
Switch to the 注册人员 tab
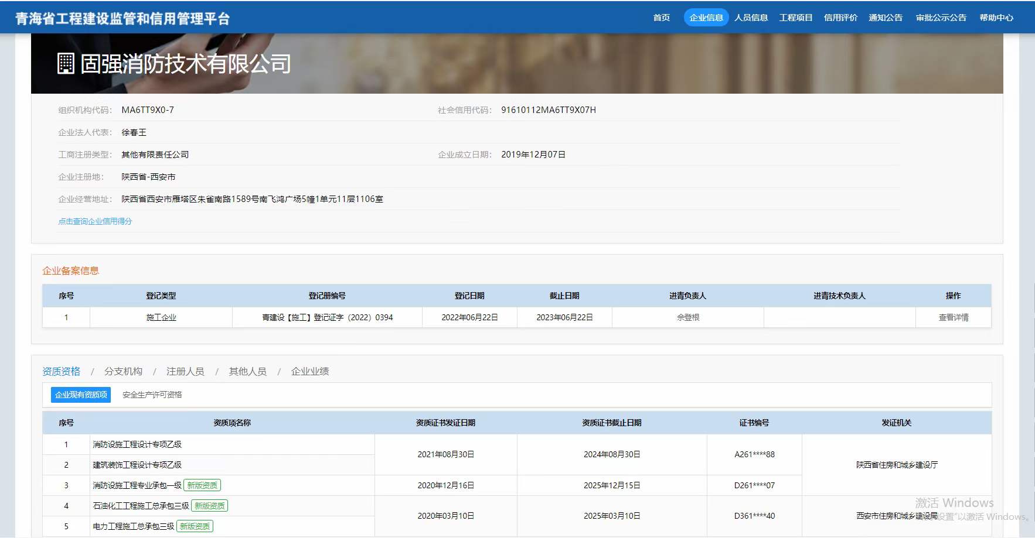click(185, 371)
